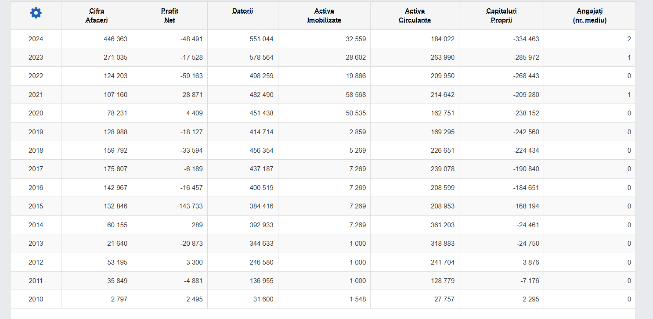653x319 pixels.
Task: Select the 2024 year row
Action: click(36, 39)
